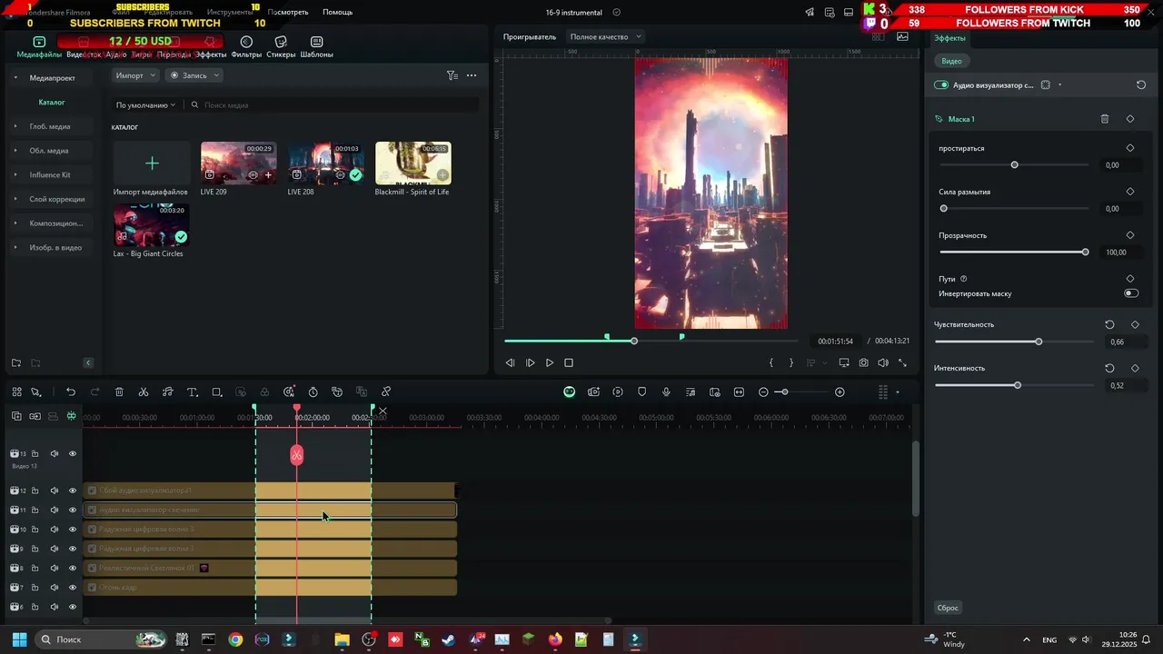Screen dimensions: 1163x654
Task: Play the preview with the play button
Action: tap(550, 362)
